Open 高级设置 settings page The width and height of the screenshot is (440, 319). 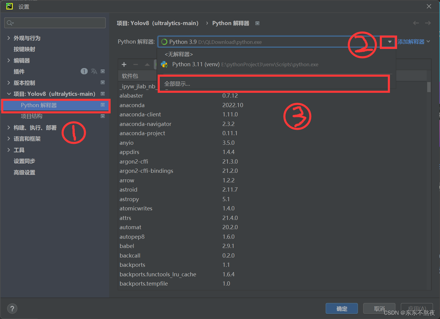24,172
